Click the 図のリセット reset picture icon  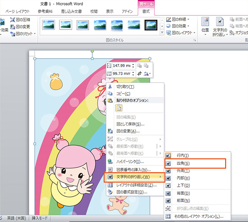tap(12, 34)
